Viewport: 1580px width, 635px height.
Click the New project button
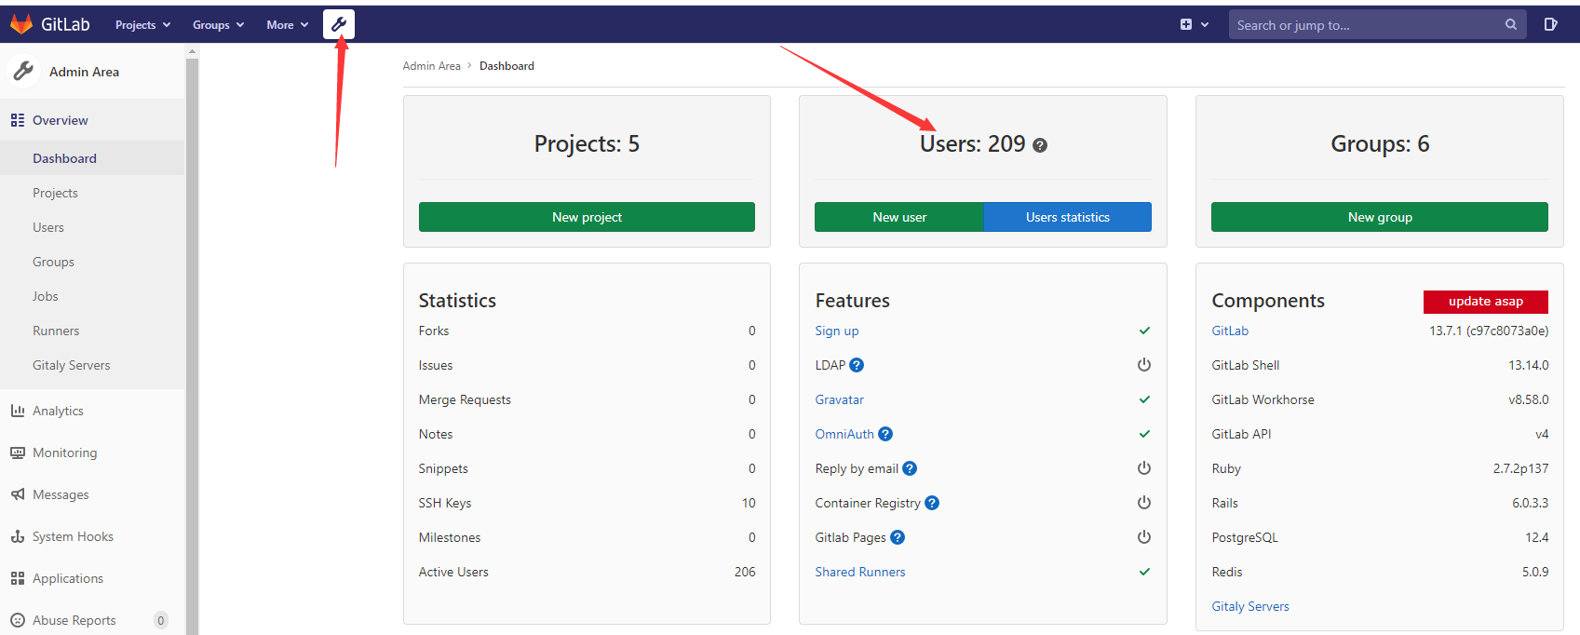click(x=587, y=217)
